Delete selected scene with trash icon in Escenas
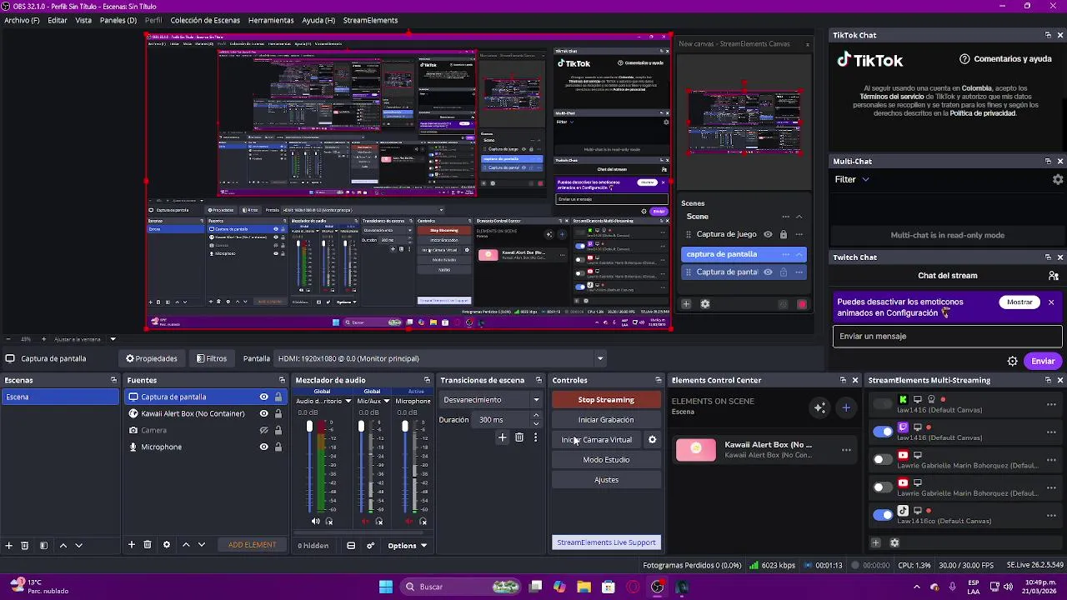The height and width of the screenshot is (600, 1067). pos(24,545)
